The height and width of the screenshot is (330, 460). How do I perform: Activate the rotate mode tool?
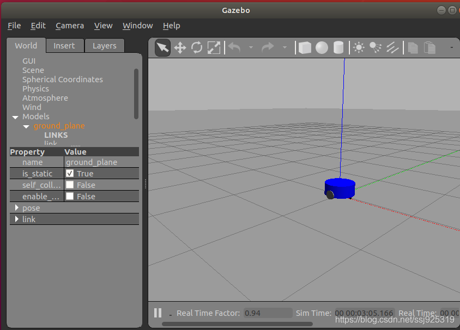coord(197,47)
